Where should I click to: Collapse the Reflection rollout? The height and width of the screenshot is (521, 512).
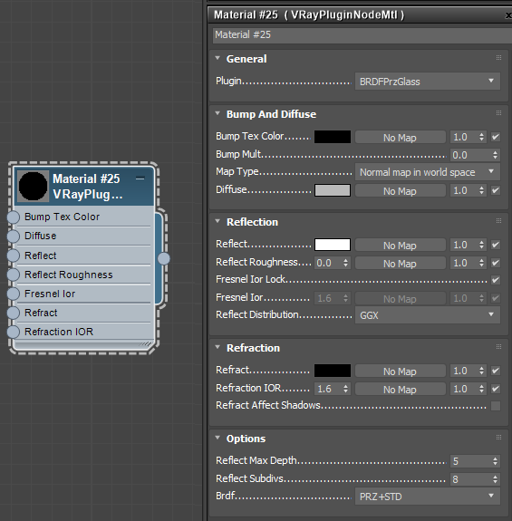coord(217,221)
